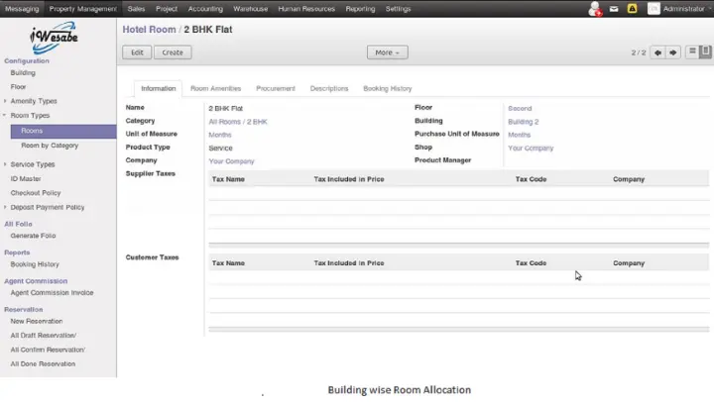The image size is (714, 404).
Task: Switch to list view icon
Action: 690,52
